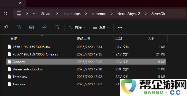The image size is (187, 96).
Task: Click file icon of Three.sav
Action: (x=9, y=77)
